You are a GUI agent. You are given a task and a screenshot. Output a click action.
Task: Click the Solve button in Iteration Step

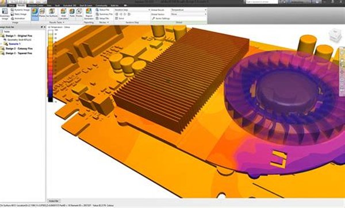click(x=120, y=18)
